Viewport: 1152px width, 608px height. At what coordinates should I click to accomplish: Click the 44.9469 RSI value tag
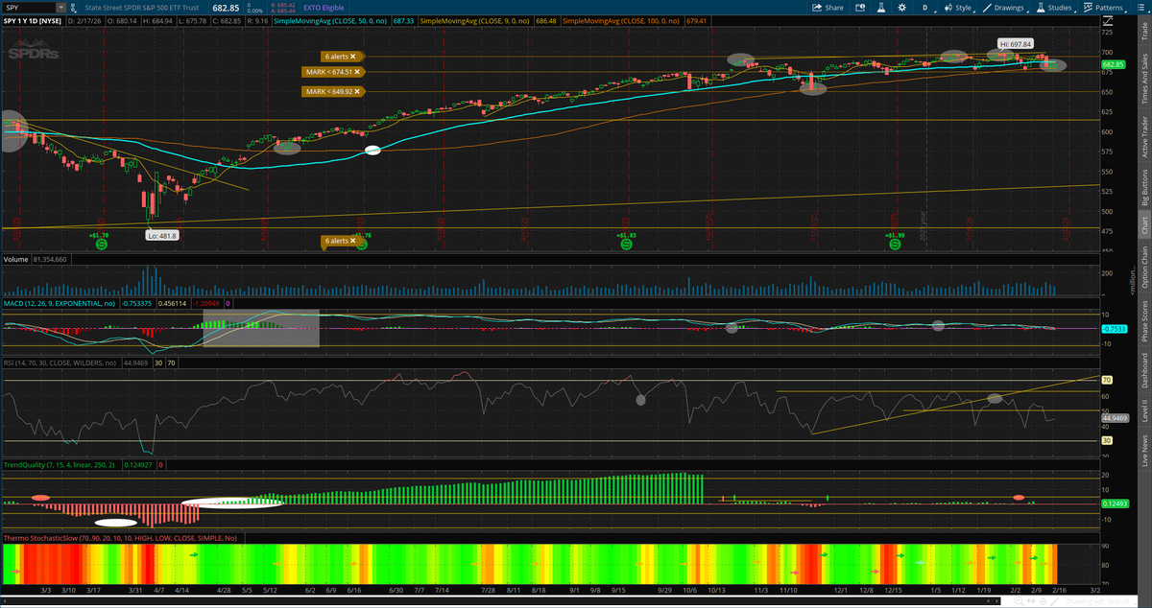tap(1115, 418)
